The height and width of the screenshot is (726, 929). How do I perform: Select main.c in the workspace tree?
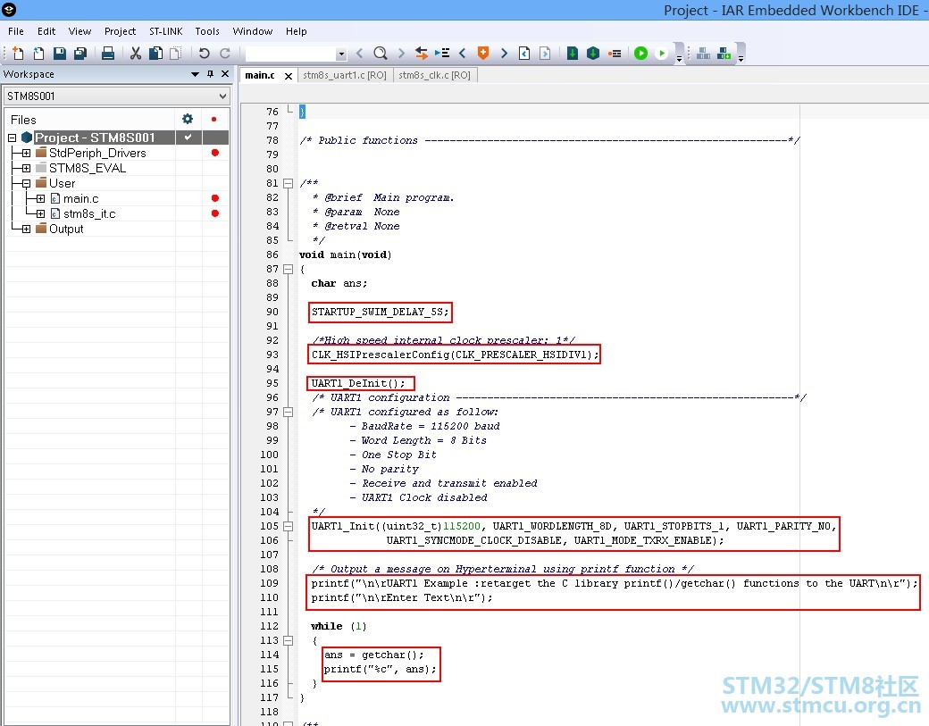[81, 198]
